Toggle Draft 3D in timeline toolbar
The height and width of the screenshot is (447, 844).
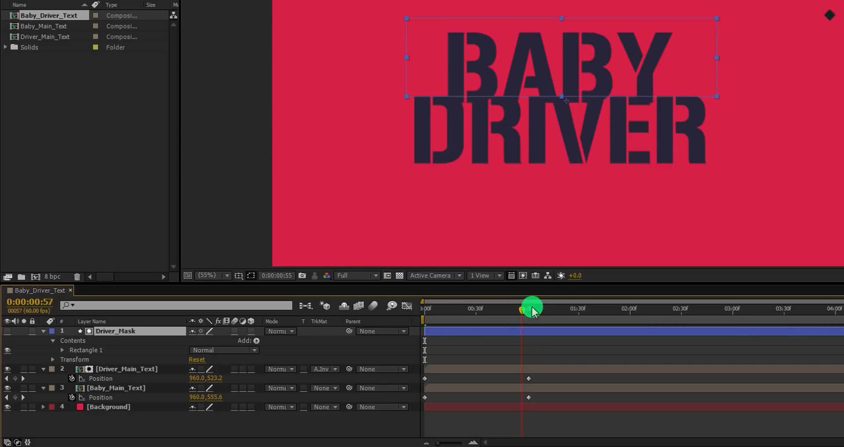click(325, 305)
